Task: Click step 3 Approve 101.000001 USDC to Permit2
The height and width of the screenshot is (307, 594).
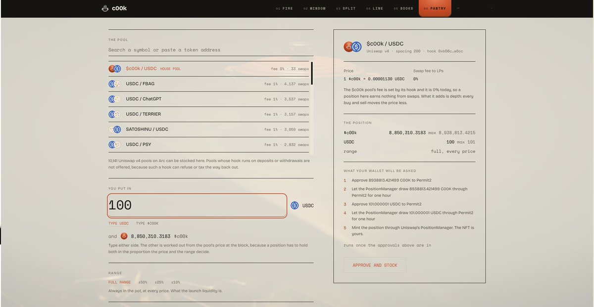Action: pos(387,204)
